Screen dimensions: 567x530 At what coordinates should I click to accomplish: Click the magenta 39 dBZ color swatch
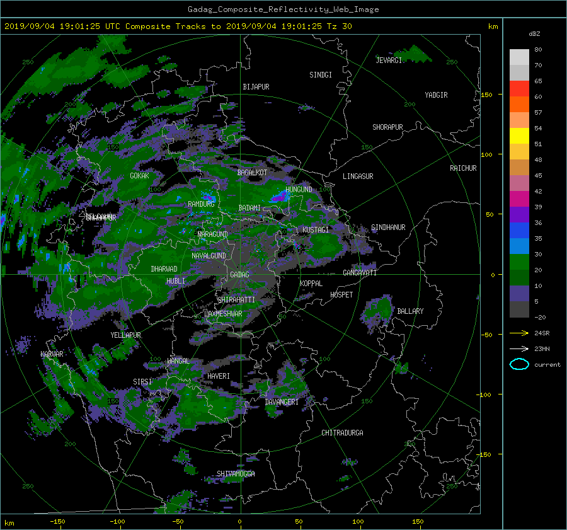coord(519,199)
